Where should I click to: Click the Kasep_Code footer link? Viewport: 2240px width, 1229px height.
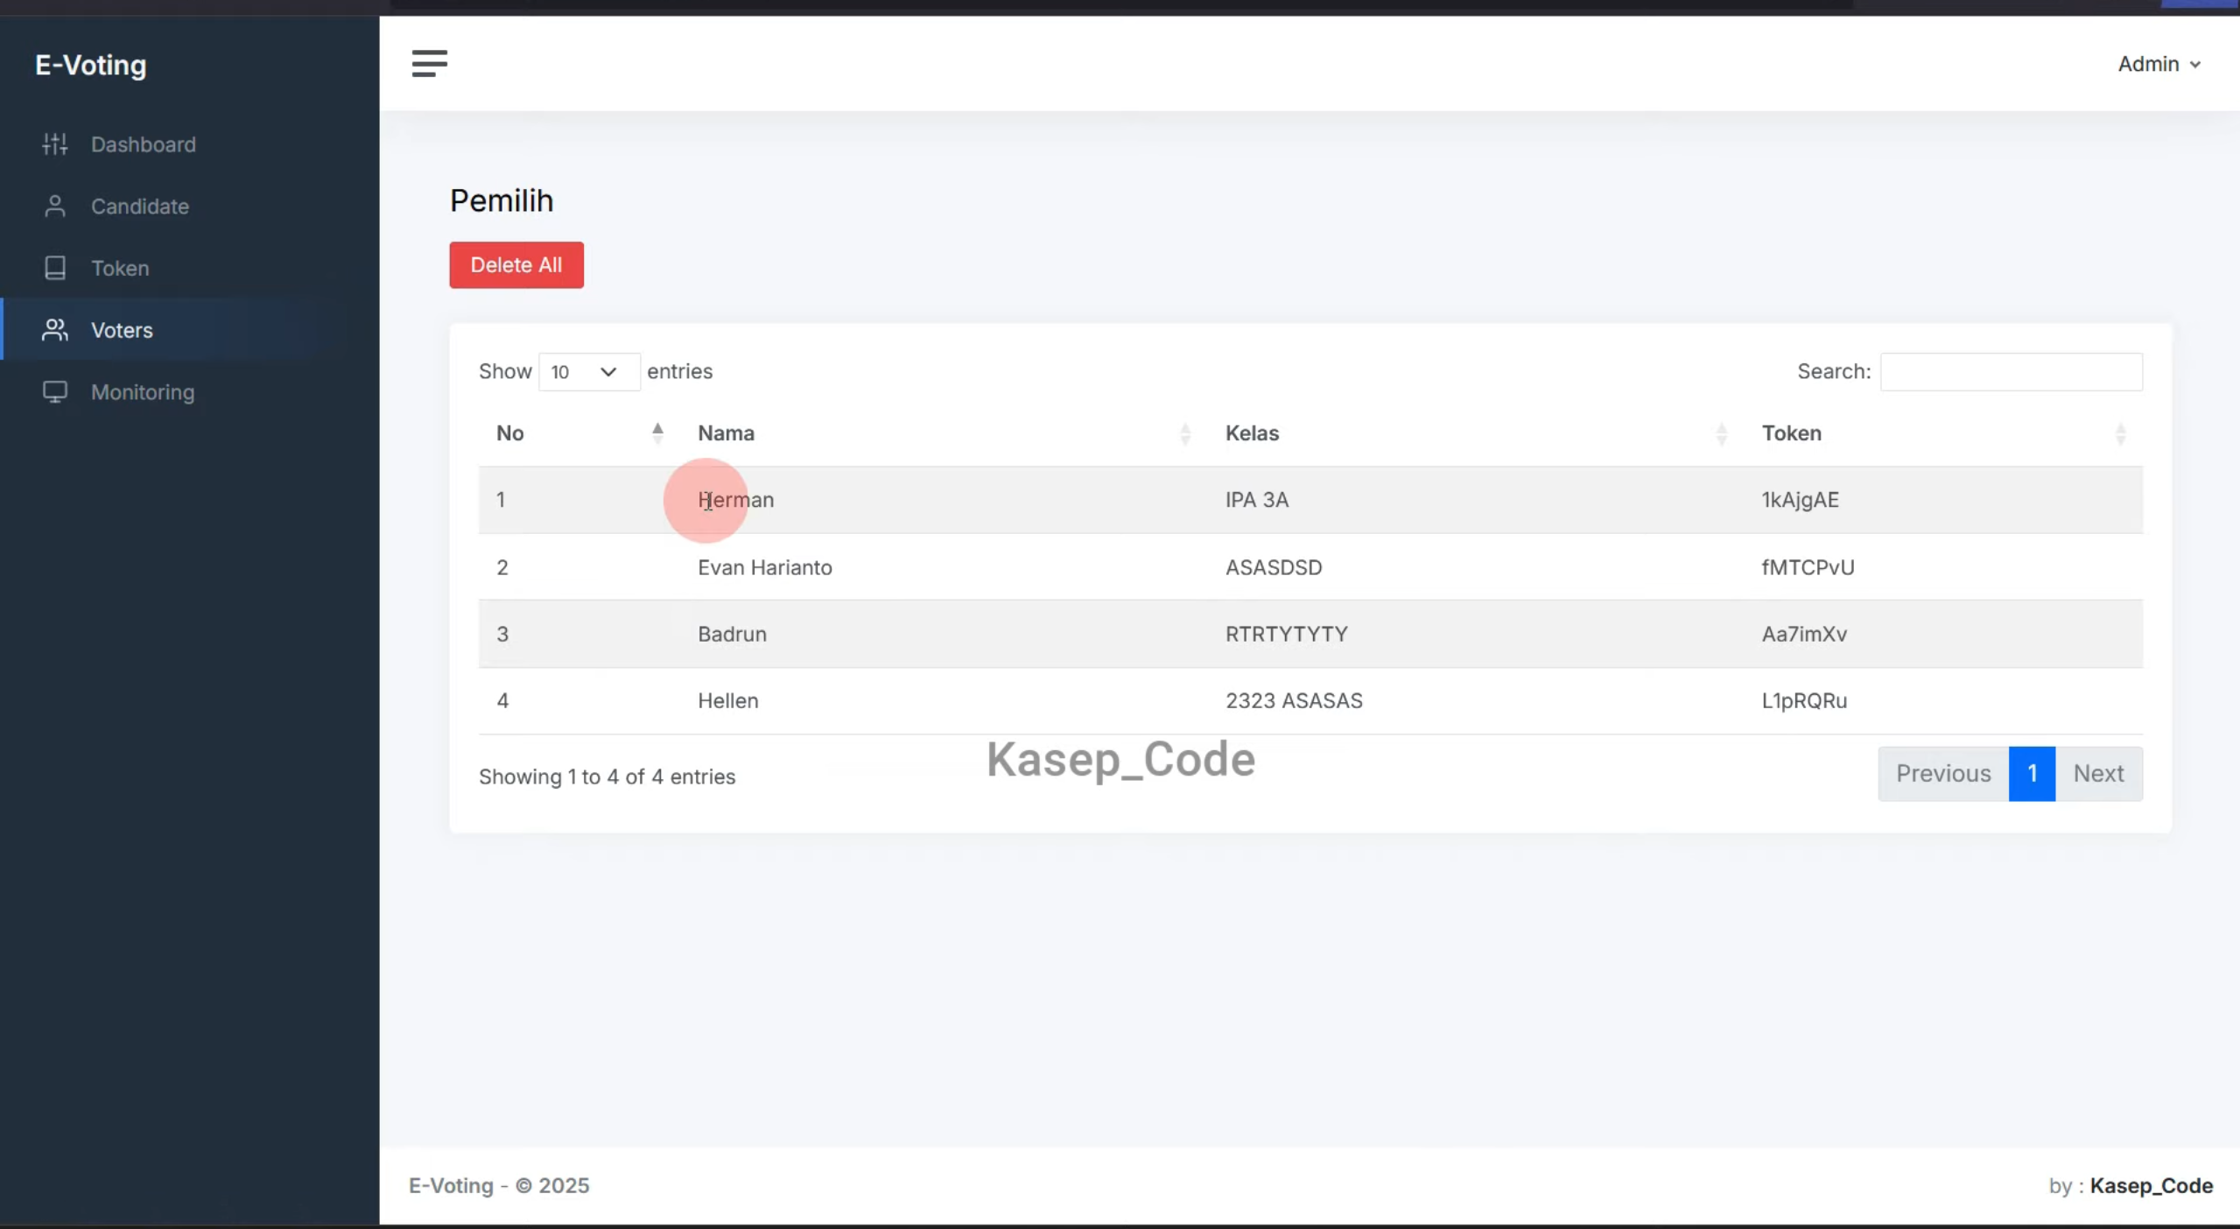pos(2151,1186)
